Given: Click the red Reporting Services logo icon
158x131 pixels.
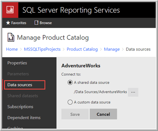Looking at the screenshot, I should click(x=10, y=10).
